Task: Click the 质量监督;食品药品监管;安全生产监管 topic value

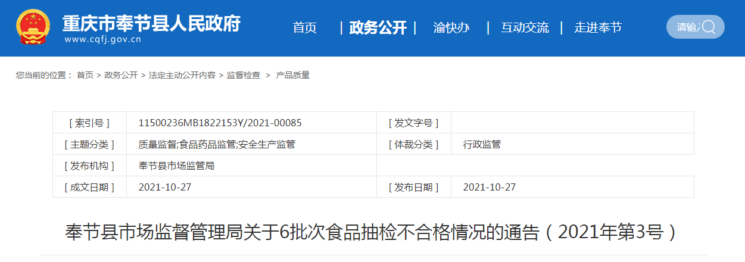Action: coord(217,144)
